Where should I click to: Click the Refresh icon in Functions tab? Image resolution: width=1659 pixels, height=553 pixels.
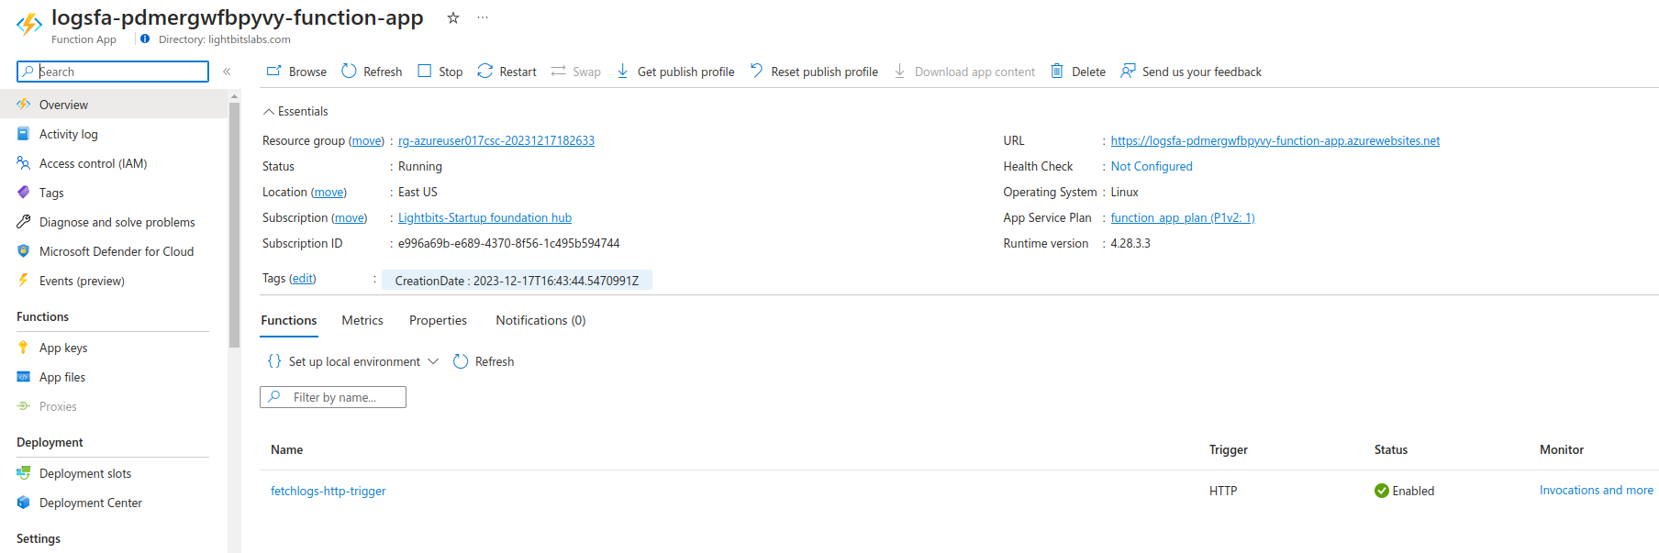461,361
